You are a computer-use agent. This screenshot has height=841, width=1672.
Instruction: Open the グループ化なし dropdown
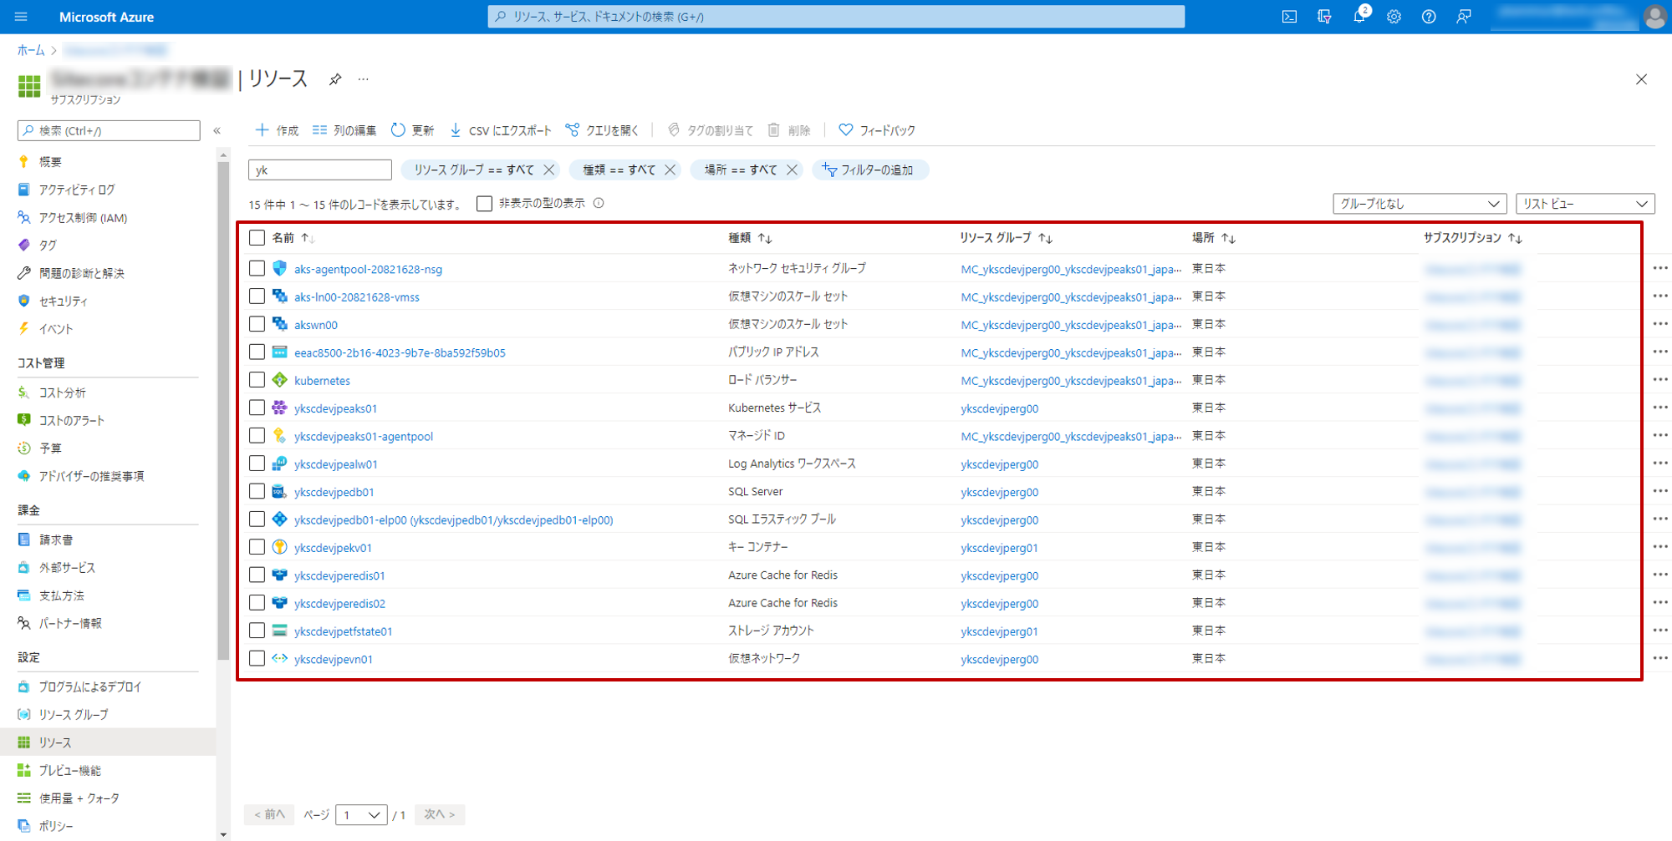(x=1419, y=204)
